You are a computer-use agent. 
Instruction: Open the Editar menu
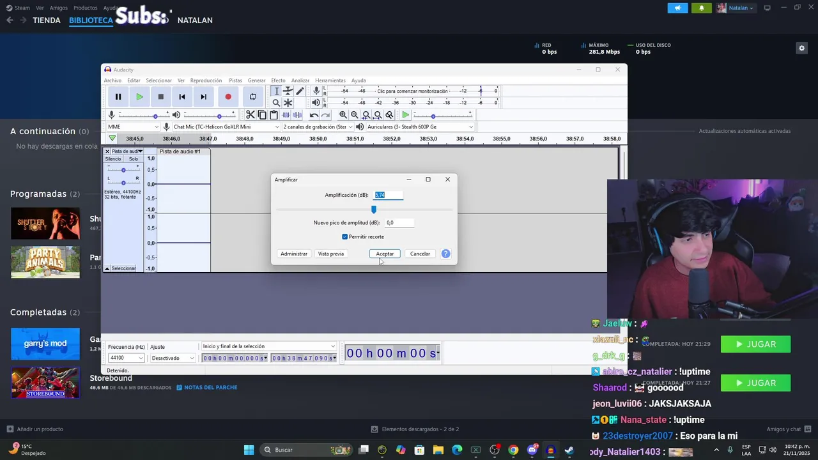point(134,80)
